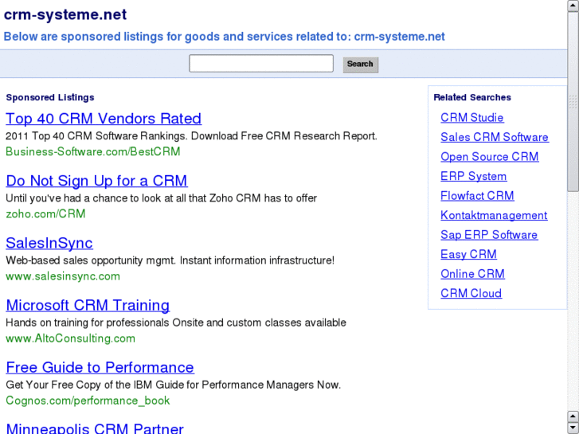
Task: Click the Business-Software.com/BestCRM green URL
Action: pos(93,151)
